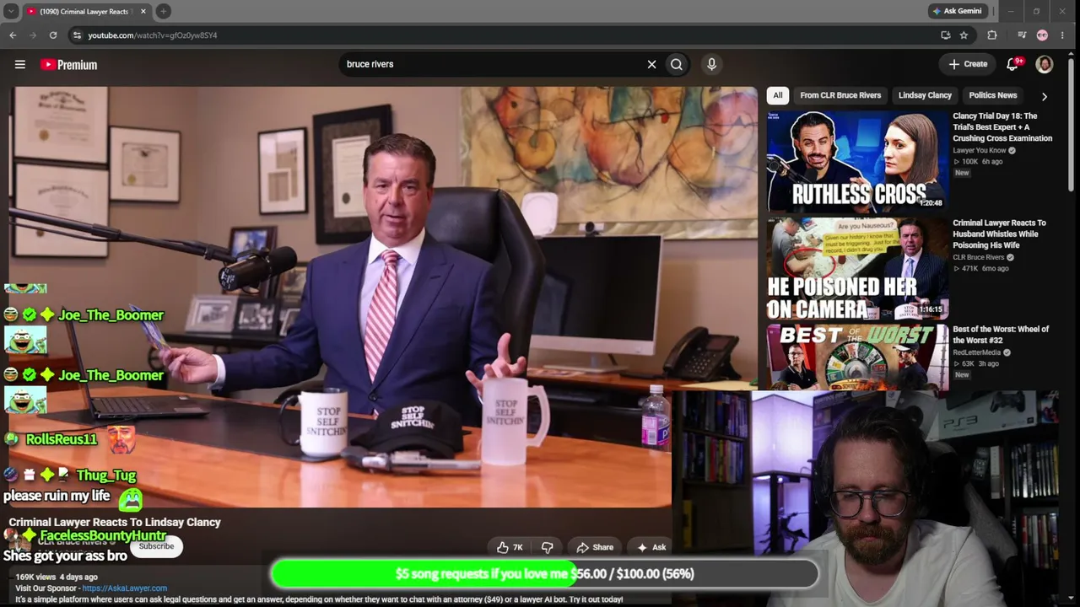Start voice search with the microphone

[711, 64]
